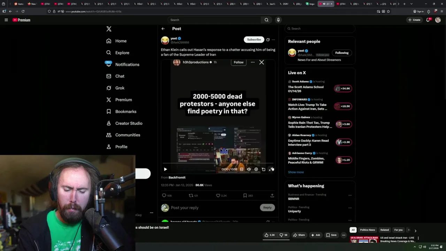The height and width of the screenshot is (251, 446).
Task: Open Premium in X sidebar
Action: click(x=119, y=100)
